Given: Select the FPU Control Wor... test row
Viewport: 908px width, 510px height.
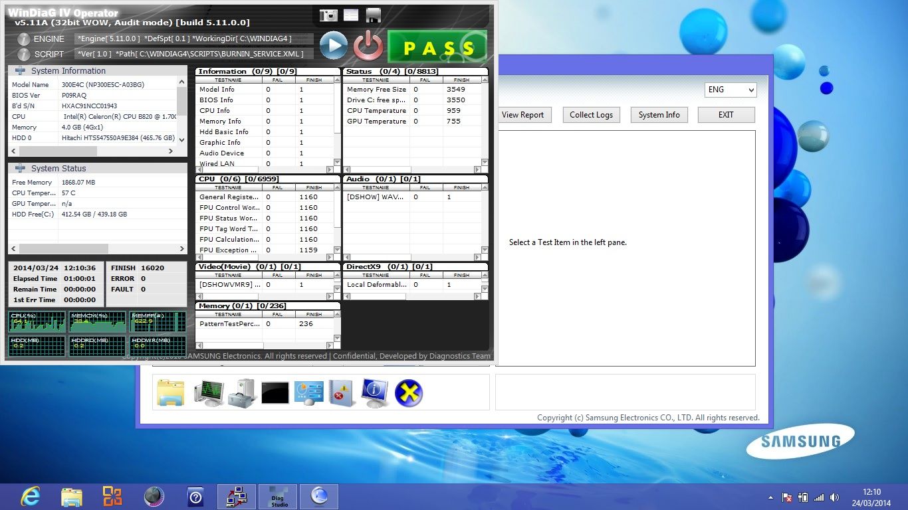Looking at the screenshot, I should pyautogui.click(x=265, y=207).
